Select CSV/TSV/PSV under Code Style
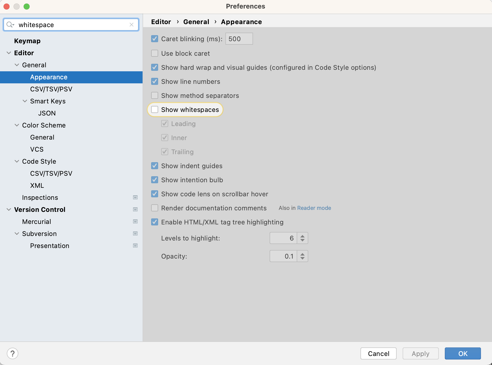 tap(51, 173)
